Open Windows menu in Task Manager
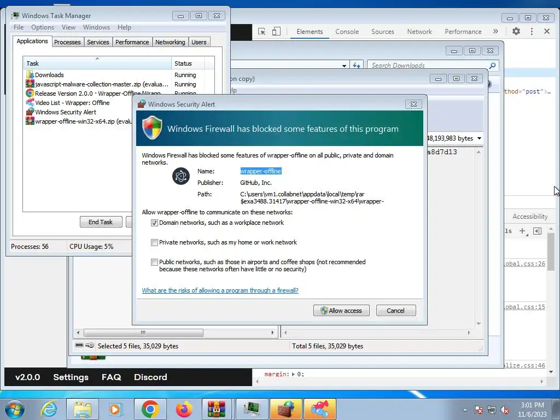 96,27
